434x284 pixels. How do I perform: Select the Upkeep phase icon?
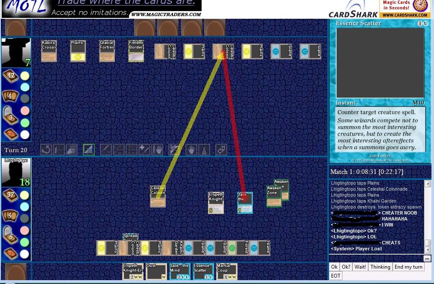click(59, 150)
